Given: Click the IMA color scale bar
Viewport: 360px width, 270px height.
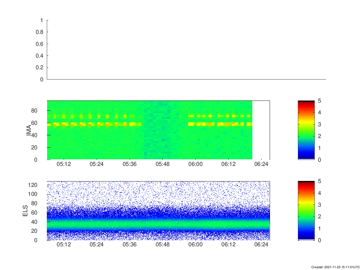Looking at the screenshot, I should click(306, 130).
